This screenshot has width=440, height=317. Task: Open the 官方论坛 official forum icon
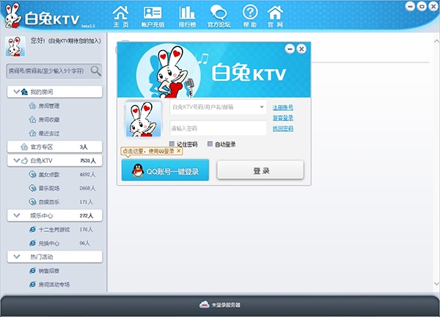tap(219, 17)
